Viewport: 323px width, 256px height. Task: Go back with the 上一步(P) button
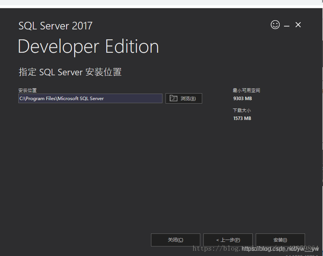coord(228,240)
